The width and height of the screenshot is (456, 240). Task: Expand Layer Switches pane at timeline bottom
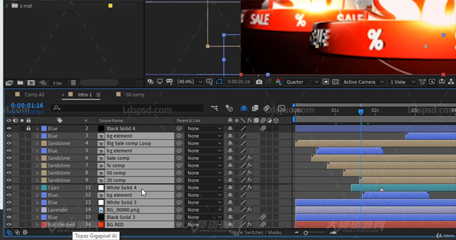(9, 233)
